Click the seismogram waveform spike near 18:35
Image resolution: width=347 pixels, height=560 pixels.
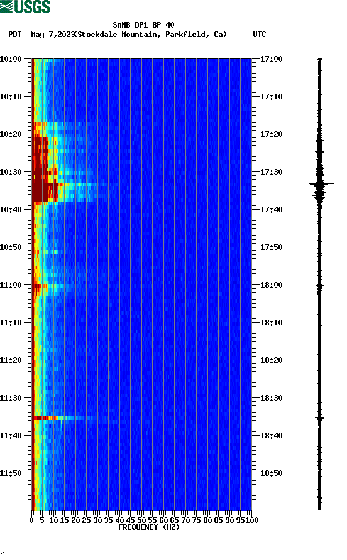pos(319,418)
